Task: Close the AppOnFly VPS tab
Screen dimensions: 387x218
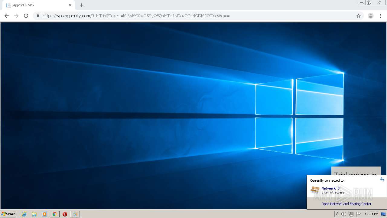Action: (x=70, y=5)
